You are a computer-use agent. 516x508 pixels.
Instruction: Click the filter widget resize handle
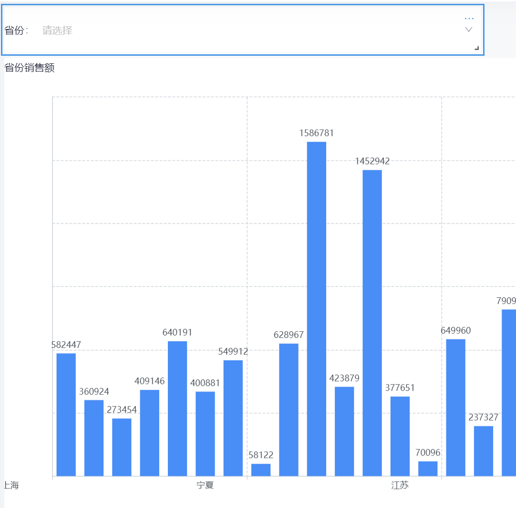point(476,48)
